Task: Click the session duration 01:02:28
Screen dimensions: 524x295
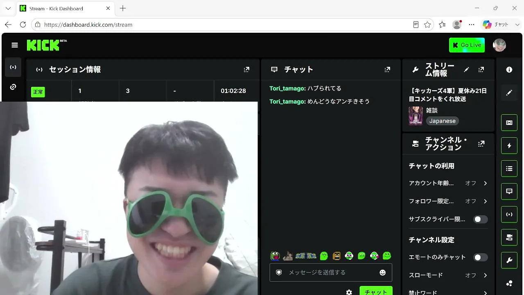Action: coord(233,91)
